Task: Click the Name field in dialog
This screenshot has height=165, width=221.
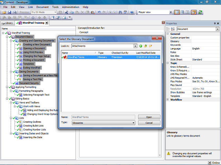Action: [103, 117]
